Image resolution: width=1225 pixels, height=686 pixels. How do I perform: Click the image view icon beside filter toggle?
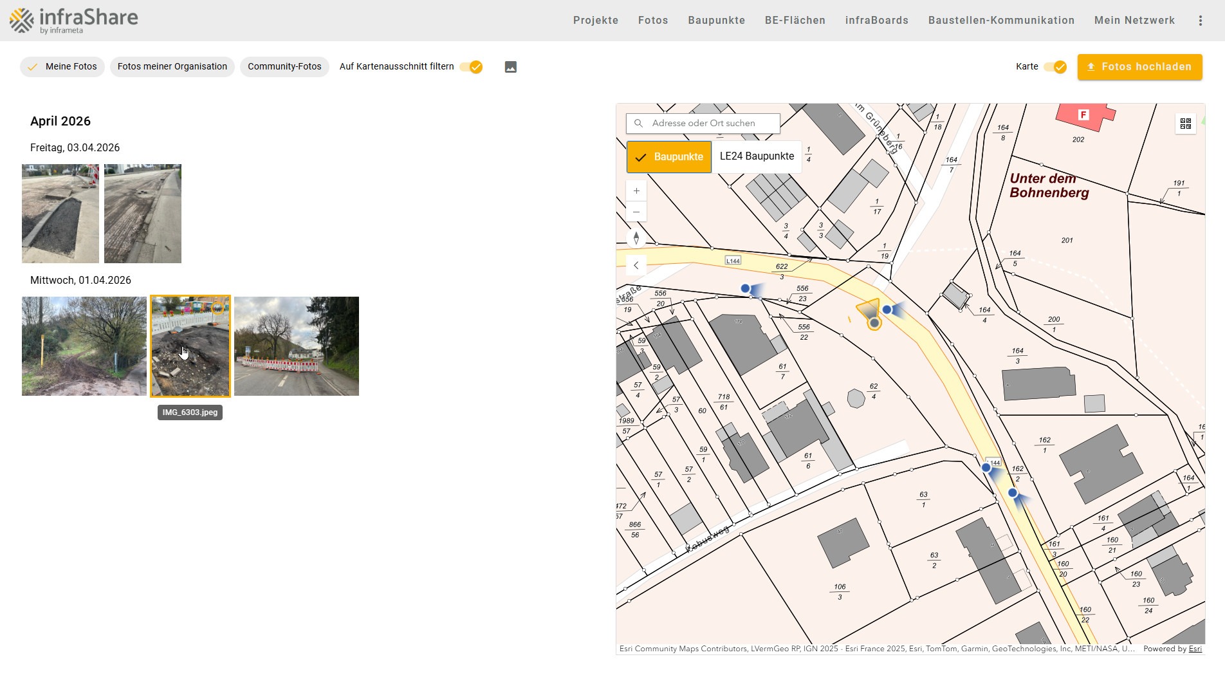coord(510,67)
